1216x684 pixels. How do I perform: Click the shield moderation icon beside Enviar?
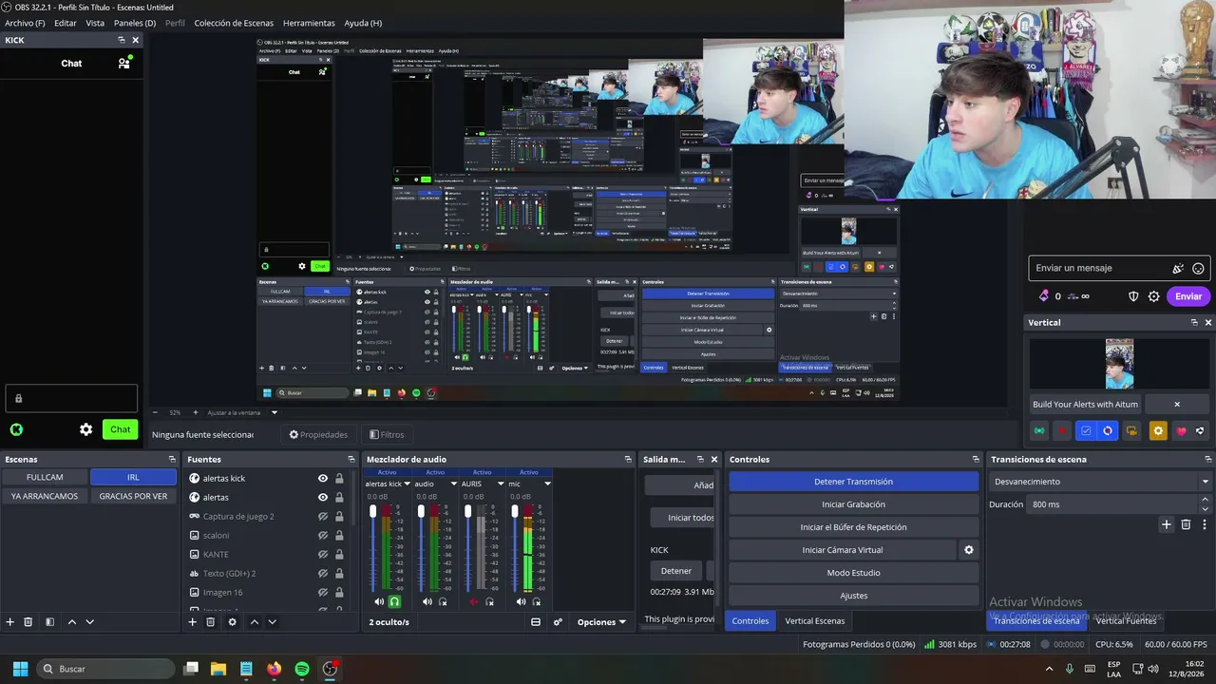pyautogui.click(x=1133, y=296)
